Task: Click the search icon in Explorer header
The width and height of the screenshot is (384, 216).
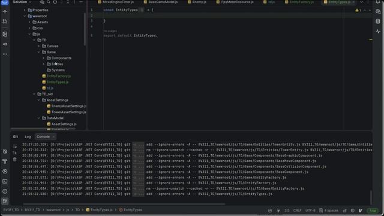Action: click(x=49, y=2)
